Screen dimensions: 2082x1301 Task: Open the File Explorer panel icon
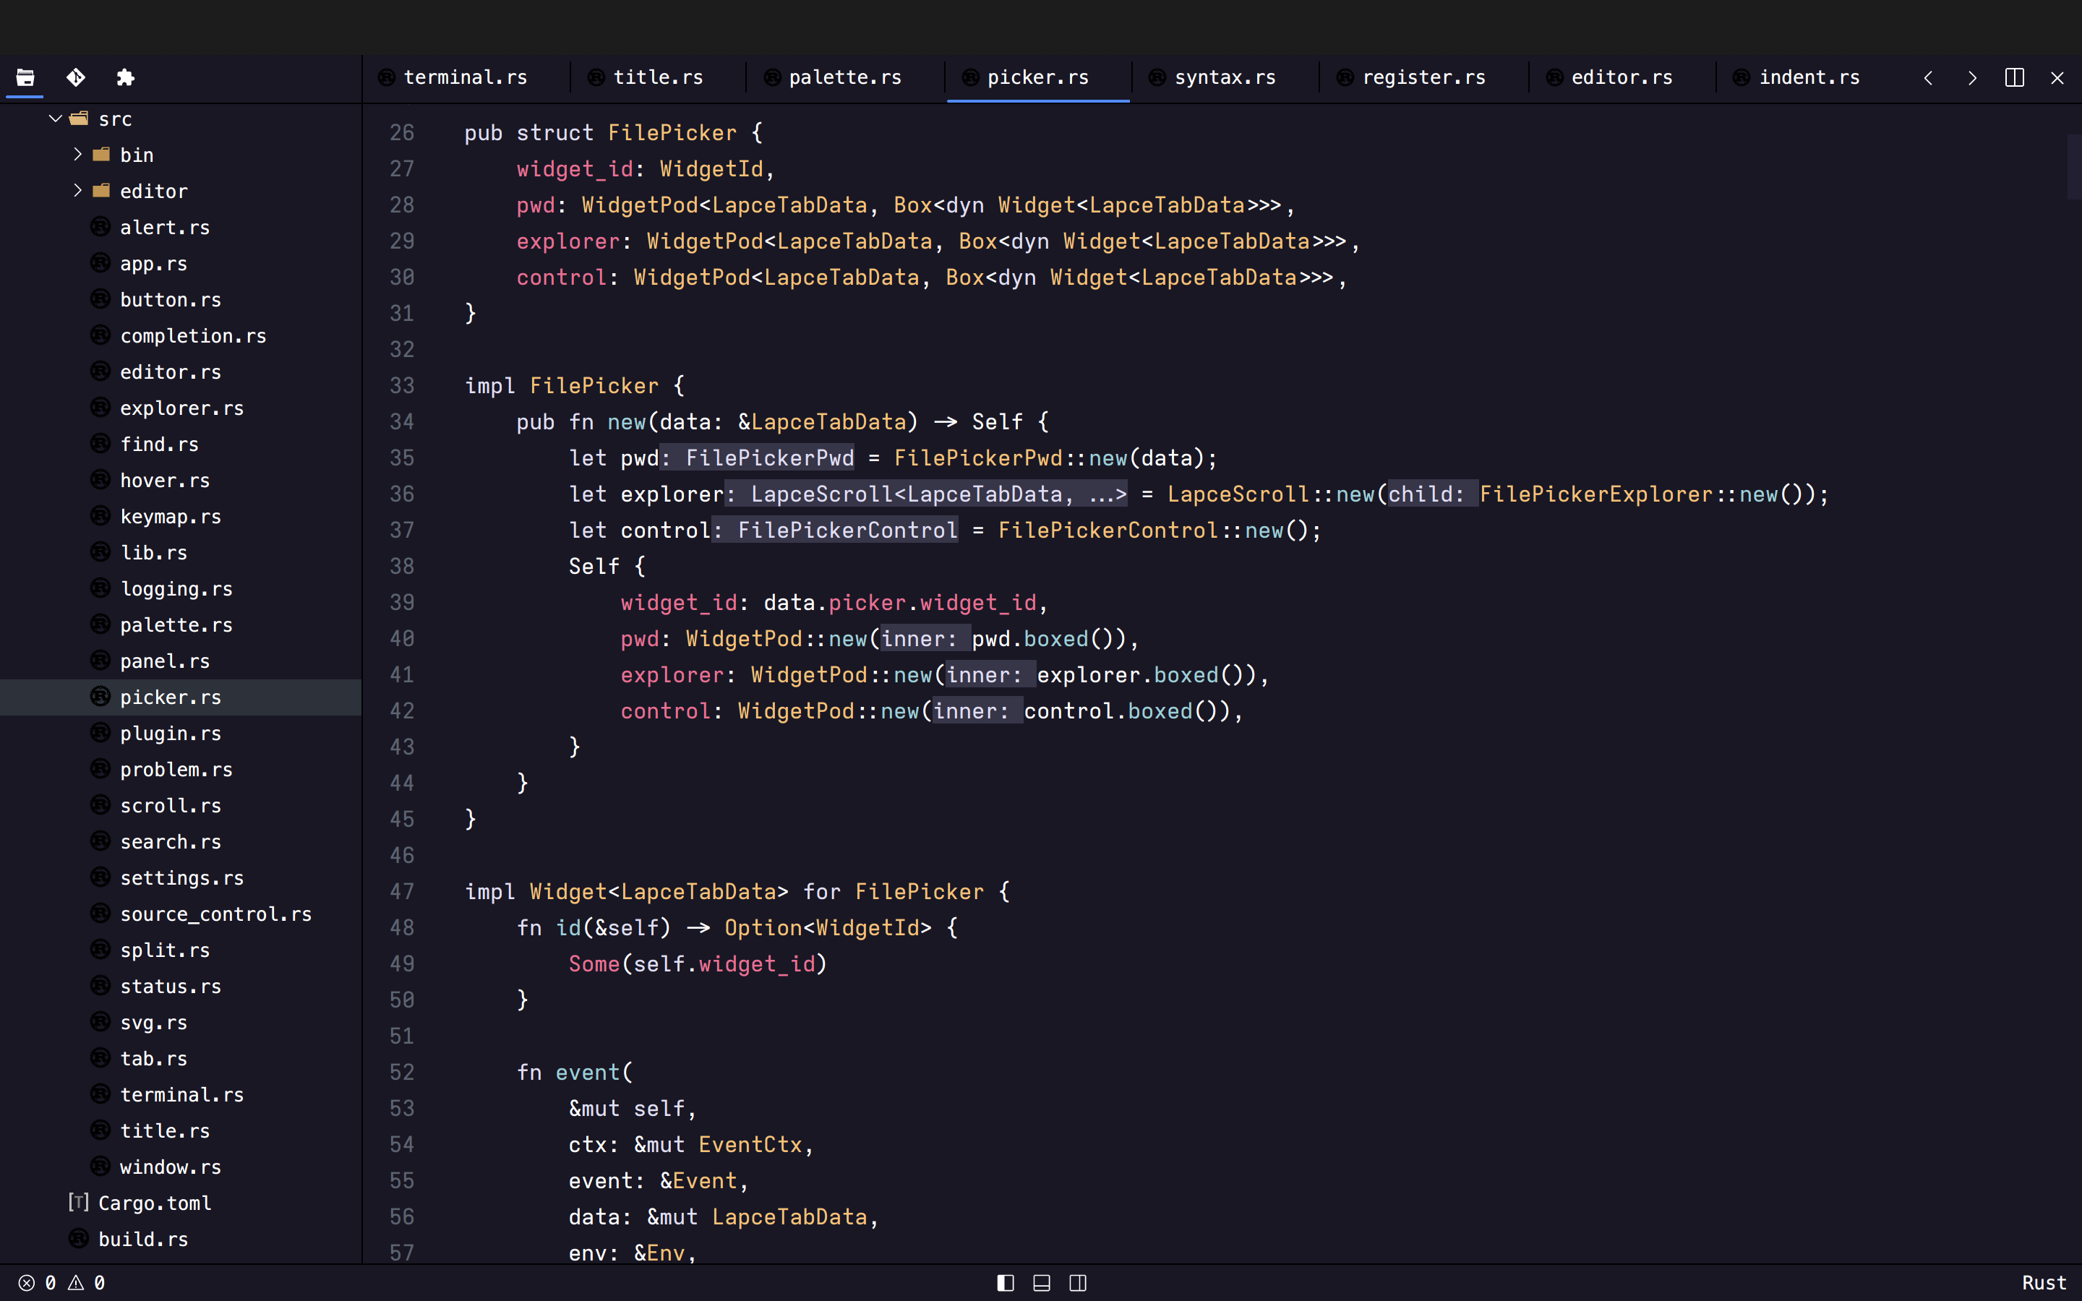pyautogui.click(x=25, y=77)
